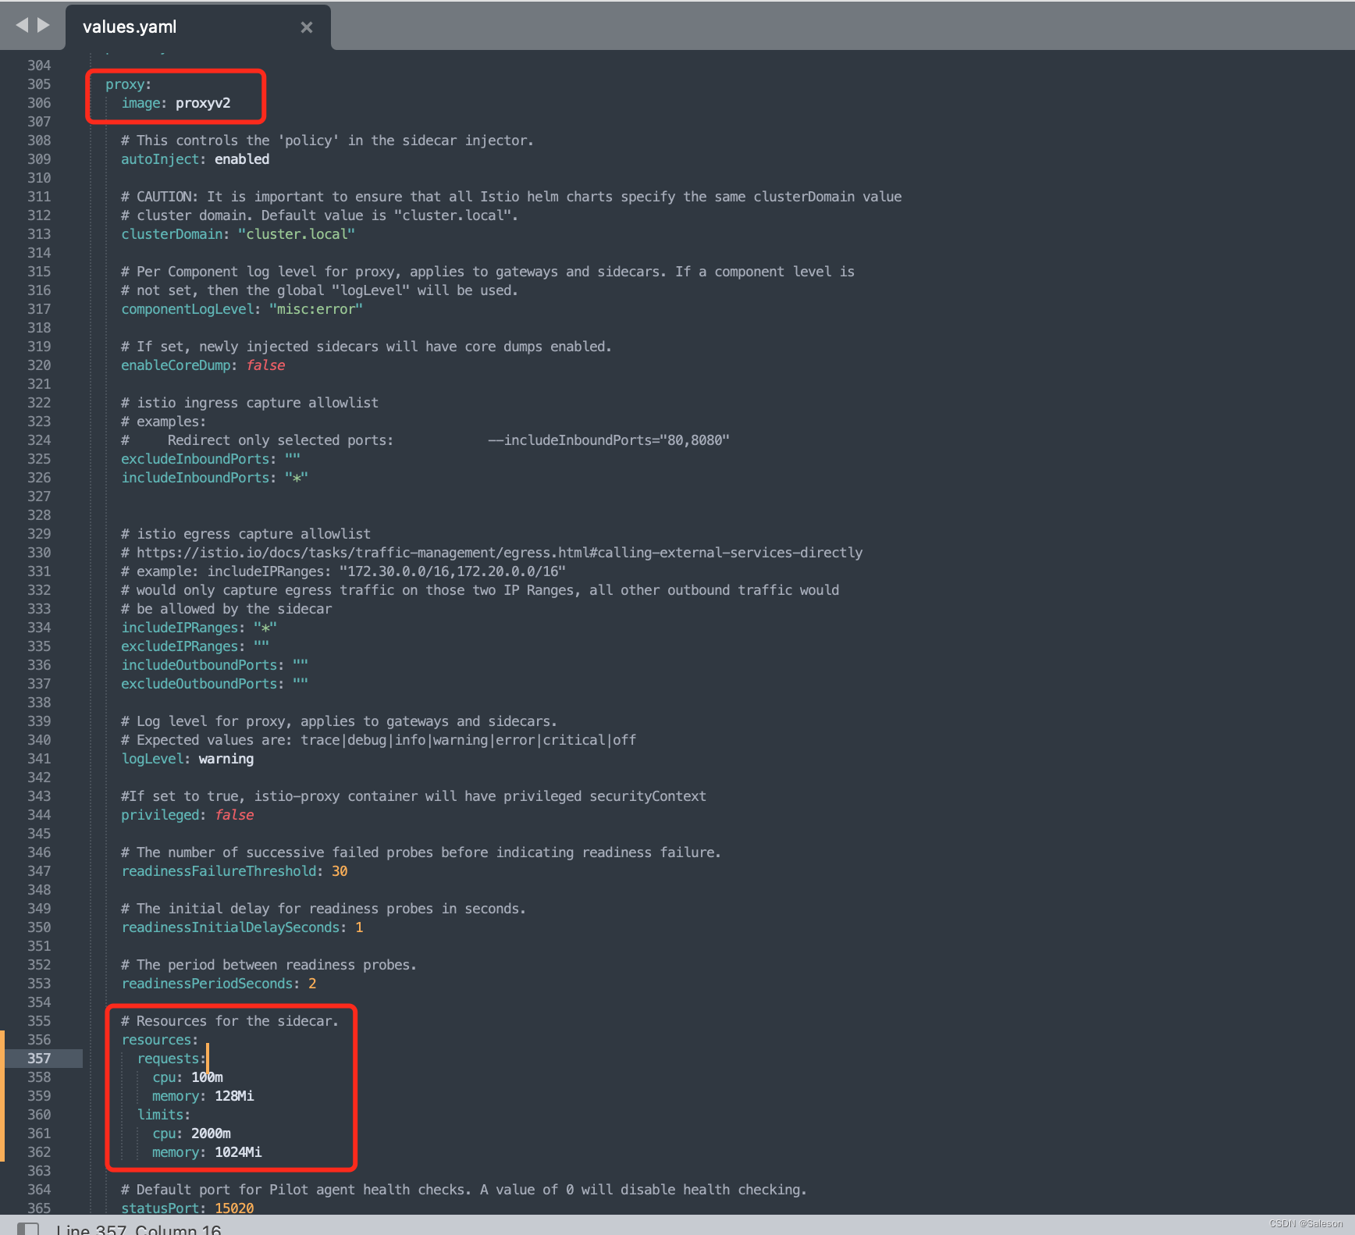
Task: Click 'false' value of privileged
Action: (x=234, y=815)
